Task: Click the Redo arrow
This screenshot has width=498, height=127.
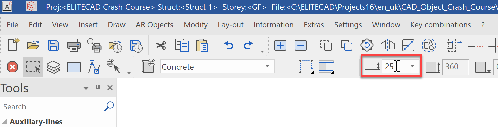Action: [248, 45]
